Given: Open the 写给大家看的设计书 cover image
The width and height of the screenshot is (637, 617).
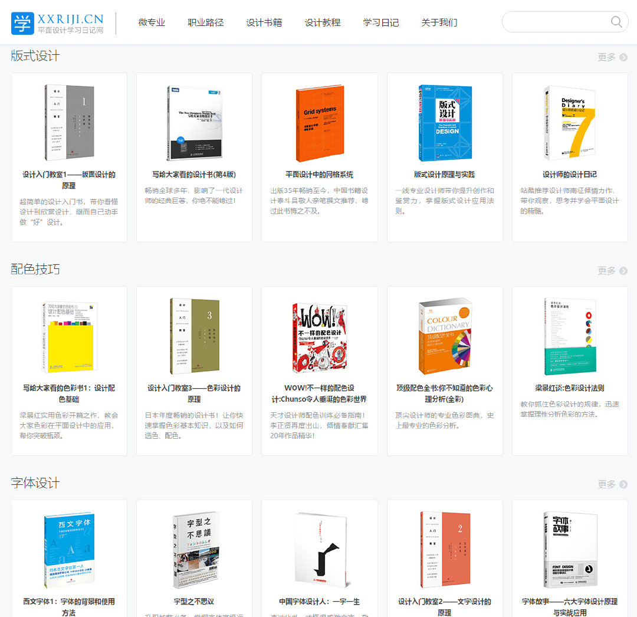Looking at the screenshot, I should 194,123.
